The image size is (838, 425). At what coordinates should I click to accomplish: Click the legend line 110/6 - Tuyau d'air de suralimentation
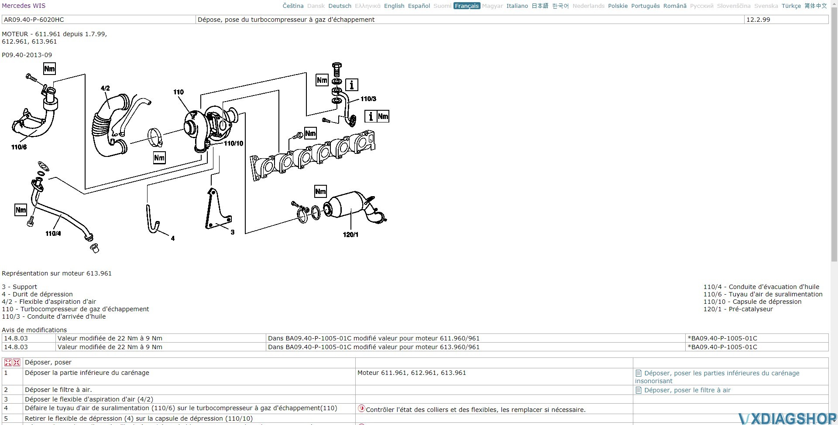[763, 294]
